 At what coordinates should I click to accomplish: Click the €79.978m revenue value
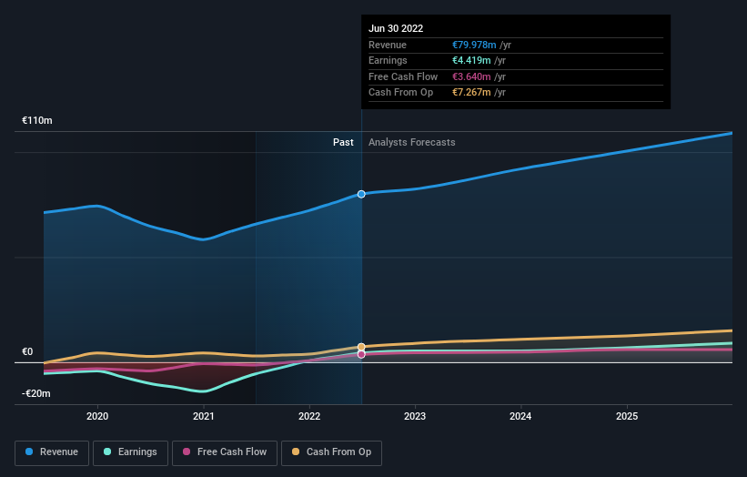[x=474, y=45]
